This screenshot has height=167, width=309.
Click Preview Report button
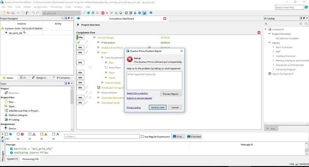pos(171,94)
